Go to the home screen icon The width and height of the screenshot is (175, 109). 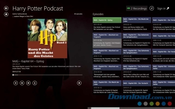pyautogui.click(x=6, y=14)
